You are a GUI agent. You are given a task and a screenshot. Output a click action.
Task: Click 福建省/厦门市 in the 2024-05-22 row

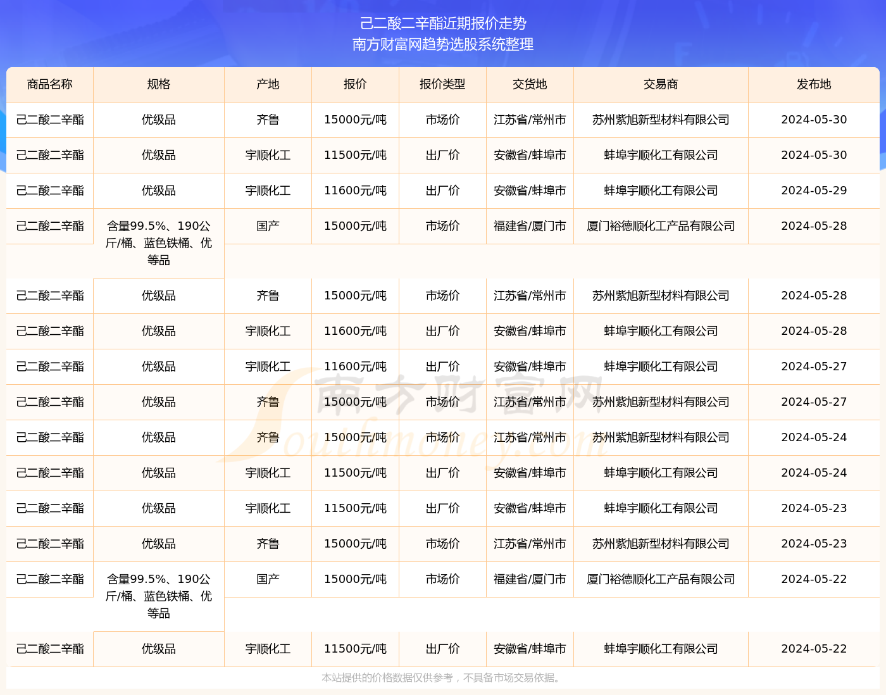(x=530, y=579)
